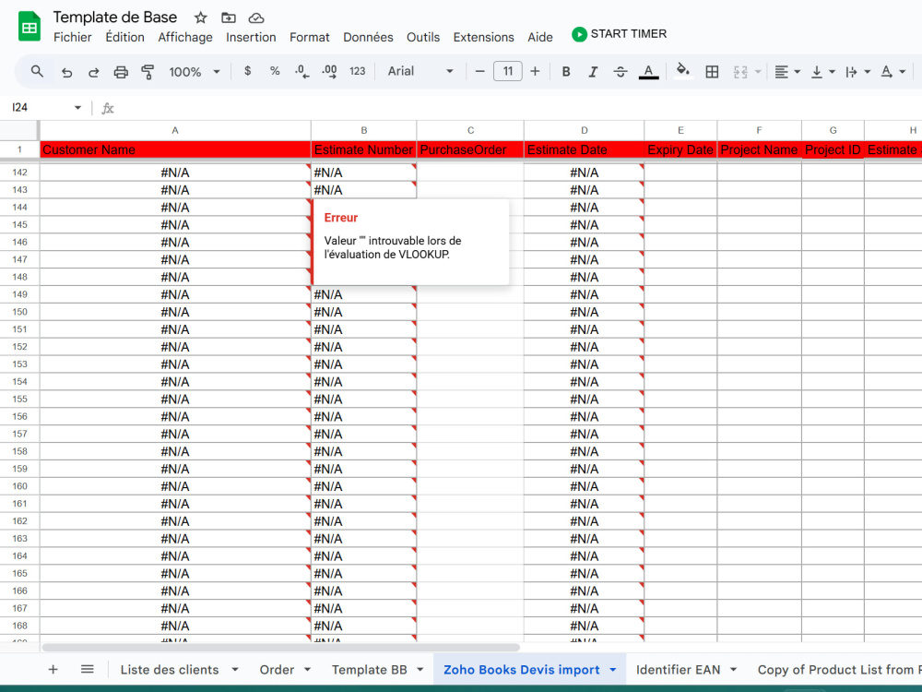
Task: Expand the merge cells options arrow
Action: click(x=758, y=72)
